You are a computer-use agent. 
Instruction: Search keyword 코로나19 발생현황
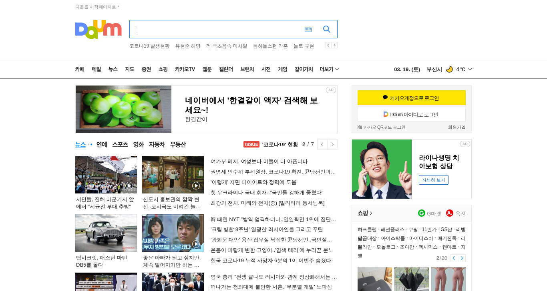point(149,46)
